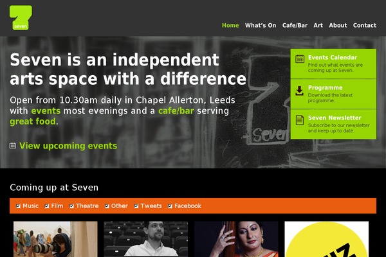Go to the Cafe/Bar page
The height and width of the screenshot is (257, 386).
click(x=295, y=25)
